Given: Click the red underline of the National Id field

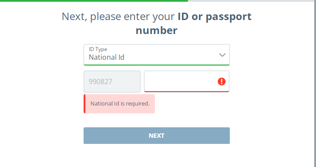Looking at the screenshot, I should (x=186, y=91).
